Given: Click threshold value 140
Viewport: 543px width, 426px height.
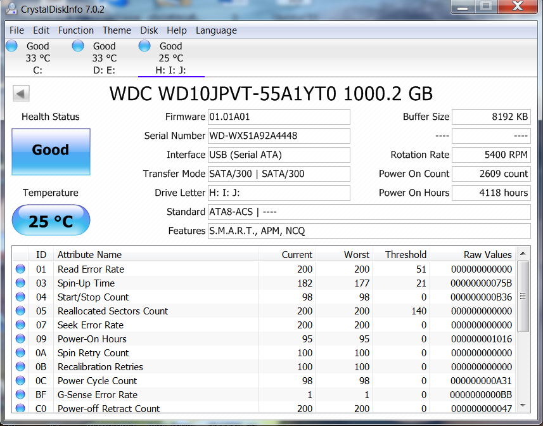Looking at the screenshot, I should click(419, 311).
